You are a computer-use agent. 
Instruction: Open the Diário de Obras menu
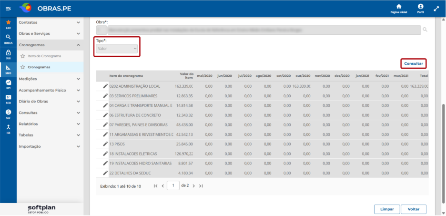50,101
